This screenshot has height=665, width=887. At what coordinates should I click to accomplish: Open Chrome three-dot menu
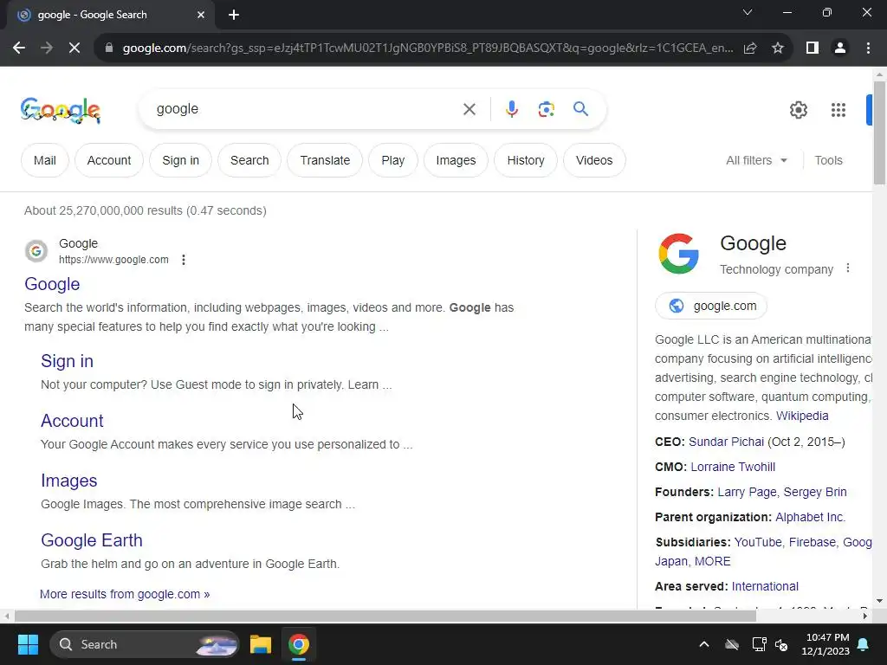868,48
